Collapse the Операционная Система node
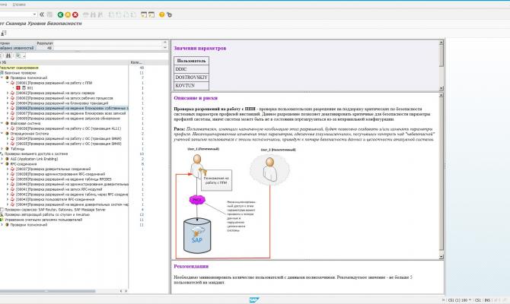 click(2, 134)
